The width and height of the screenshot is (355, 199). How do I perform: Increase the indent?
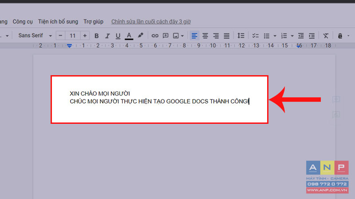coord(312,36)
